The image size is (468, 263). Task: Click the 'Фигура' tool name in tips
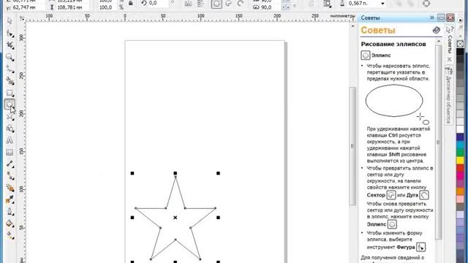pos(406,247)
